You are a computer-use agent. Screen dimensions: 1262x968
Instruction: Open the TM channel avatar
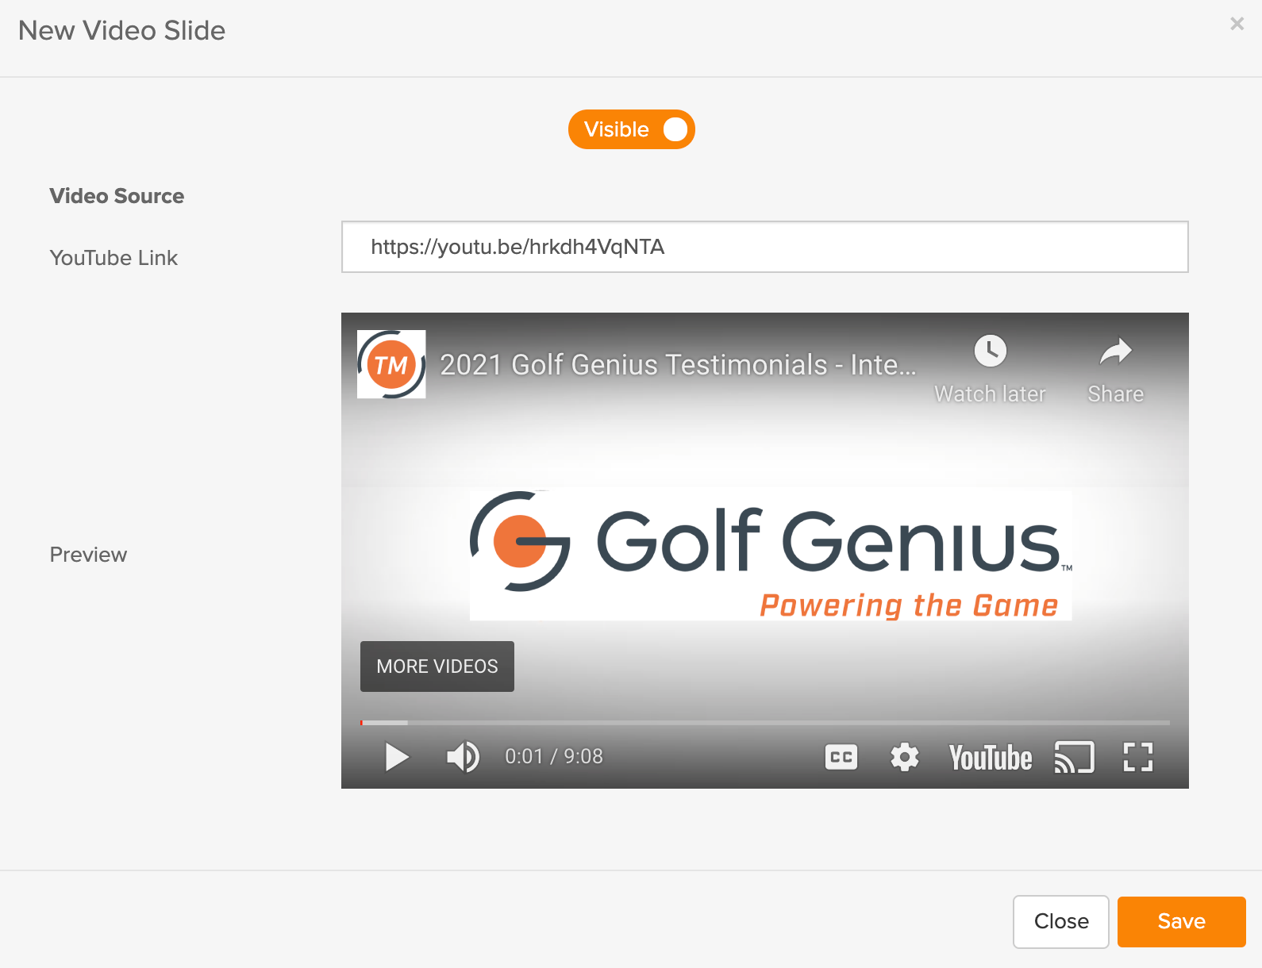coord(391,364)
